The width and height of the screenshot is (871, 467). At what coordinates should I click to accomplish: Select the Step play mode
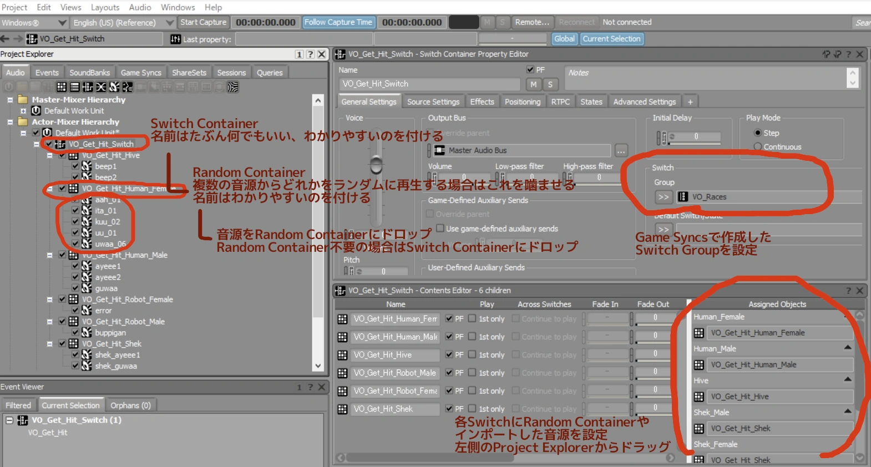point(758,133)
